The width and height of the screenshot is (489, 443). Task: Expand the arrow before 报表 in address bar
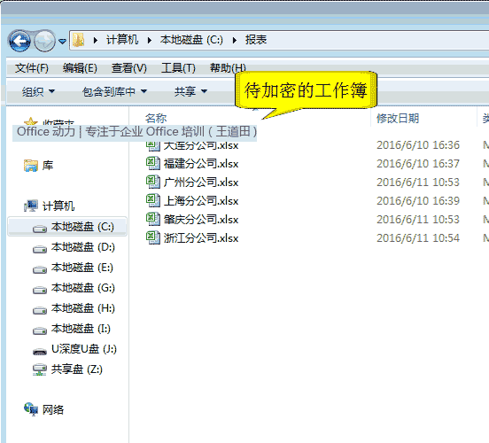pyautogui.click(x=235, y=40)
